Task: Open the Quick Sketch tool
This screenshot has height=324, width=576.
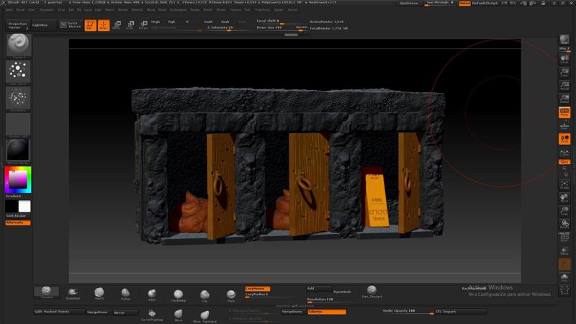Action: tap(71, 25)
